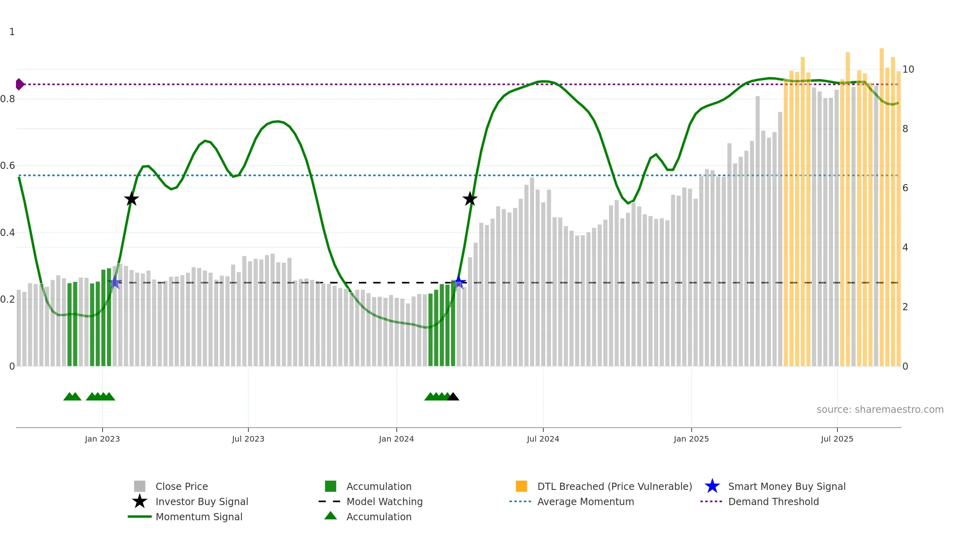Click the green triangle Accumulation legend icon
958x539 pixels.
331,516
